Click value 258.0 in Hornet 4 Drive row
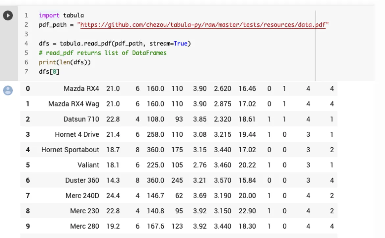 [x=156, y=134]
